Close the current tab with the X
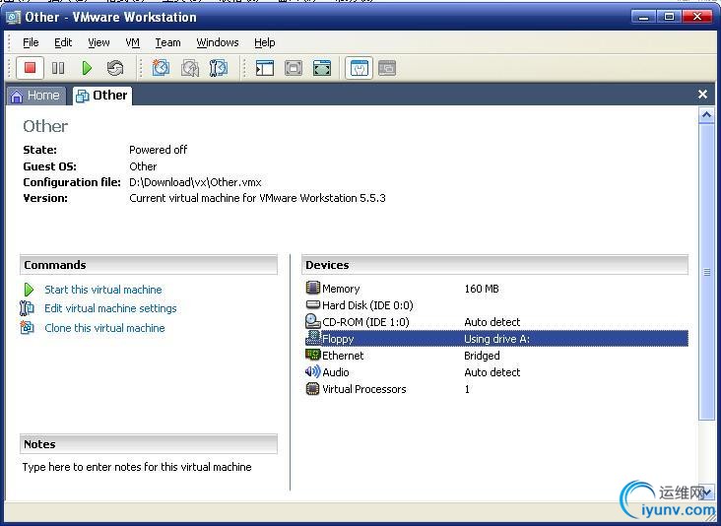 [x=702, y=95]
